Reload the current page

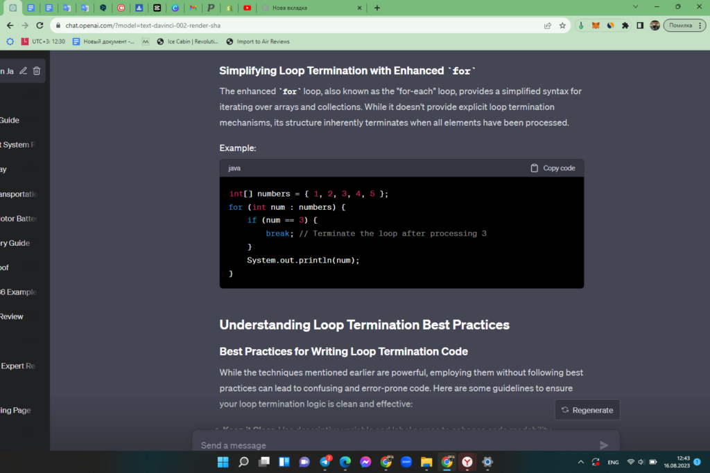pos(40,26)
